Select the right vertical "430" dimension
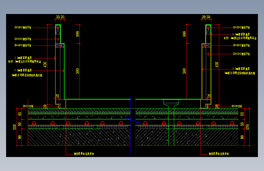 coord(217,65)
